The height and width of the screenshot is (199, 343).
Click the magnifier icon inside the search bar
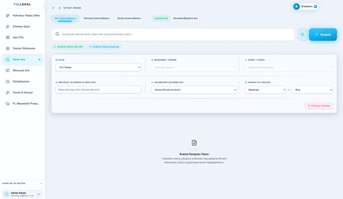coord(57,34)
